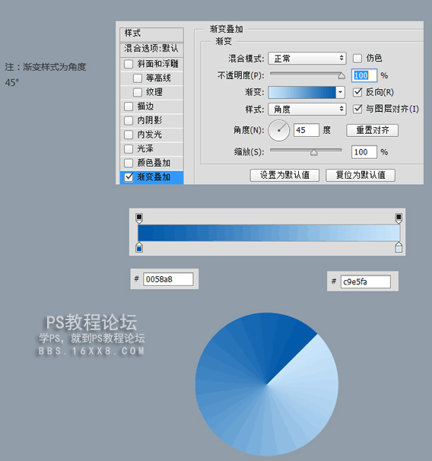Select the left opacity stop on gradient bar
The width and height of the screenshot is (432, 461).
pos(139,218)
